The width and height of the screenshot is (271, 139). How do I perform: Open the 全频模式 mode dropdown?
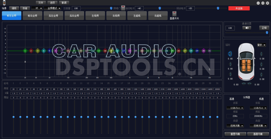click(x=53, y=8)
